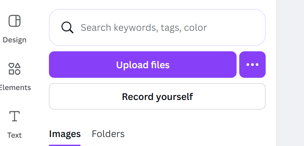Image resolution: width=304 pixels, height=146 pixels.
Task: Click the "Upload files" button text
Action: point(143,65)
